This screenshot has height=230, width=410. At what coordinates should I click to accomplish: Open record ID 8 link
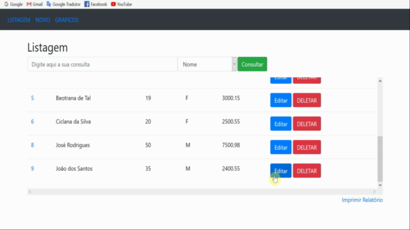click(33, 145)
